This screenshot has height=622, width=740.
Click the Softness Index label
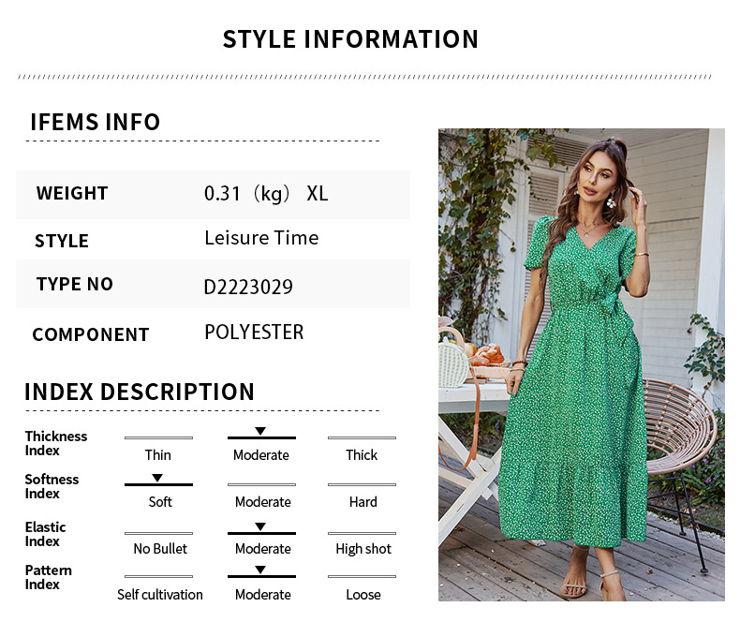pyautogui.click(x=52, y=486)
